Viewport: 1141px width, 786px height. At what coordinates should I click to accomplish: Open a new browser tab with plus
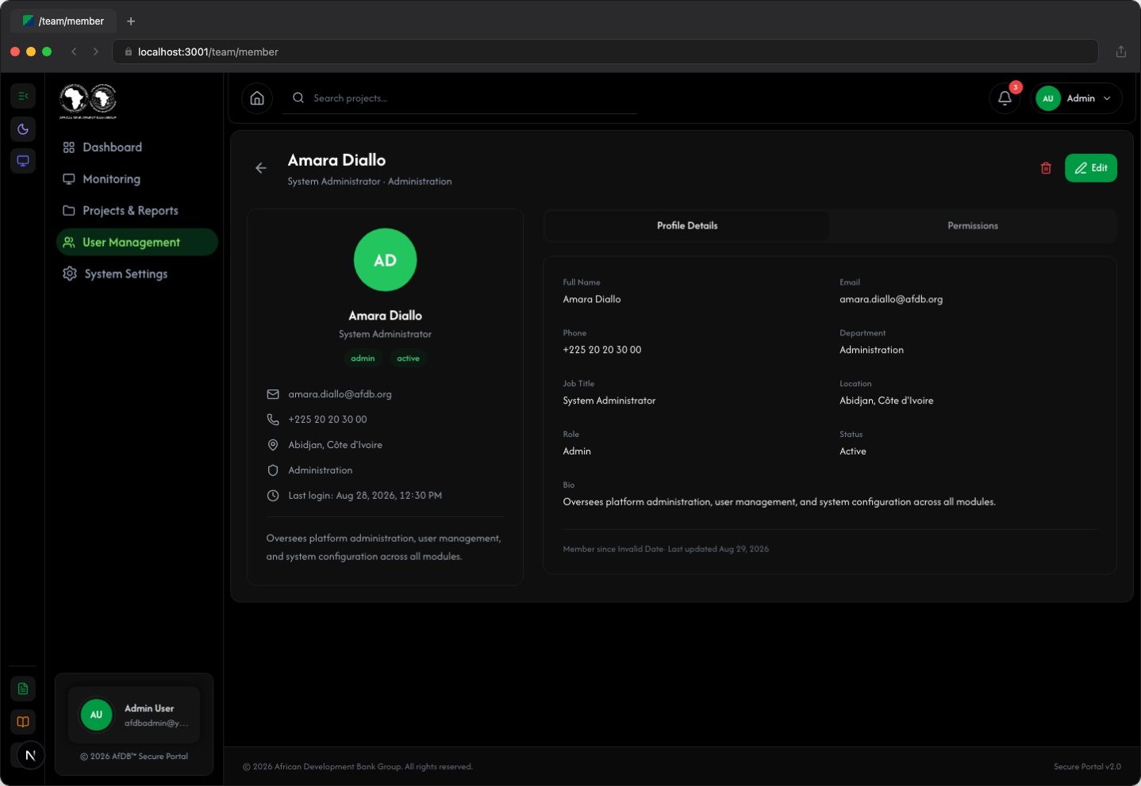(131, 21)
